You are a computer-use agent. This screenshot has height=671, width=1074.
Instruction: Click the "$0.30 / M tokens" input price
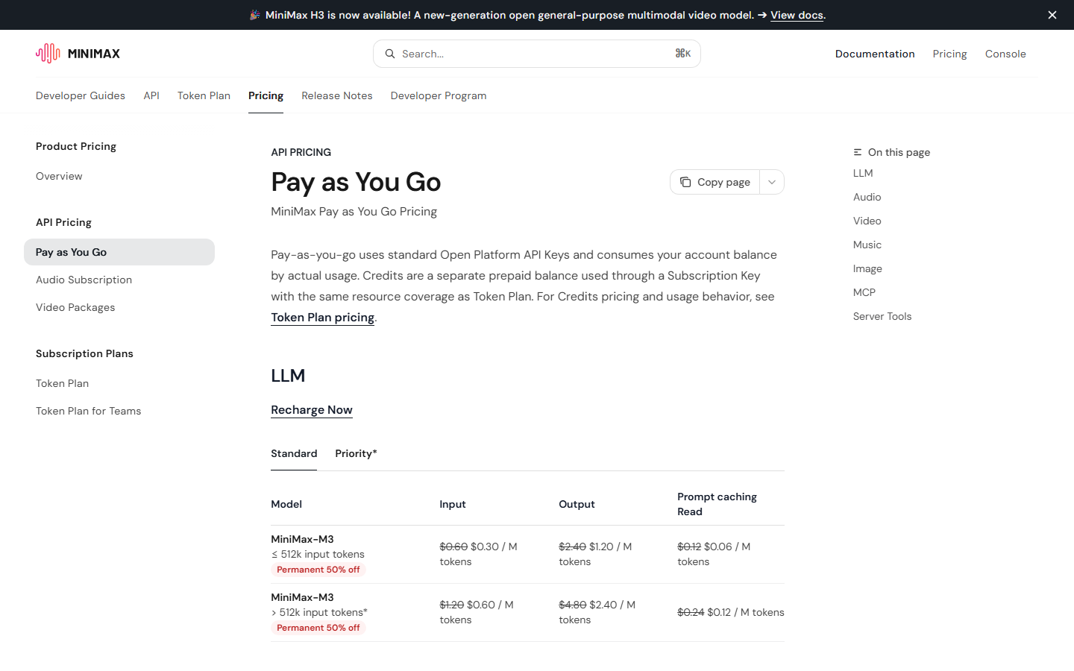pyautogui.click(x=478, y=554)
